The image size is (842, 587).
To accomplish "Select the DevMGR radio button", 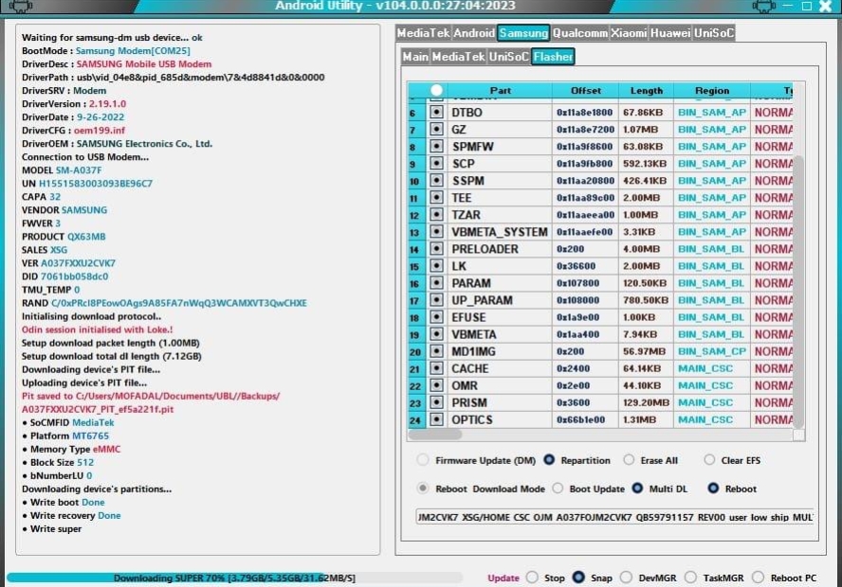I will coord(626,578).
